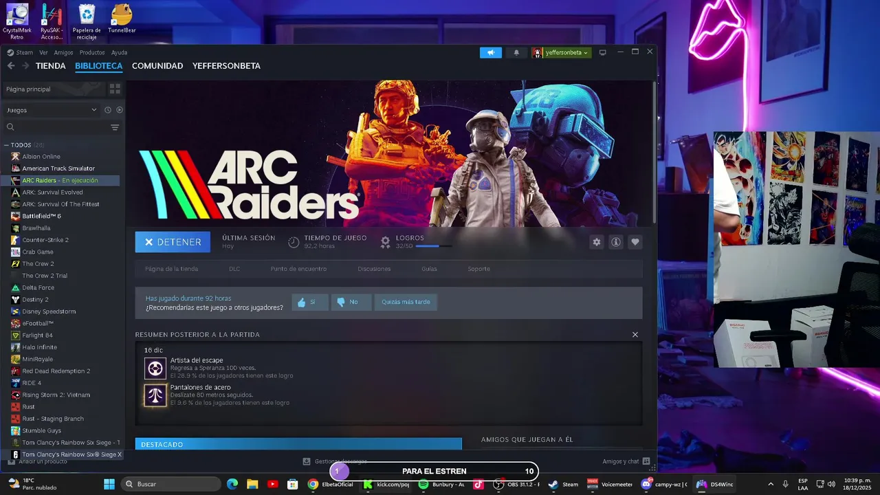Click the Logros achievements progress bar
Screen dimensions: 880x495
click(x=434, y=246)
